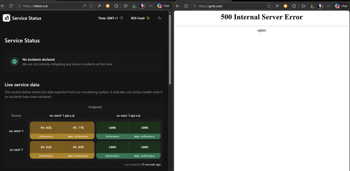Screen dimensions: 350x171
Task: Click the 'Source' column header
Action: click(16, 115)
